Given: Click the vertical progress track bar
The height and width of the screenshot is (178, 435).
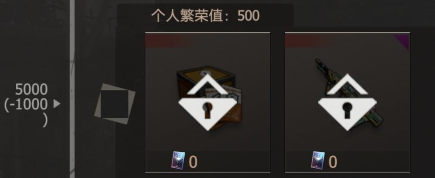Looking at the screenshot, I should [x=72, y=89].
